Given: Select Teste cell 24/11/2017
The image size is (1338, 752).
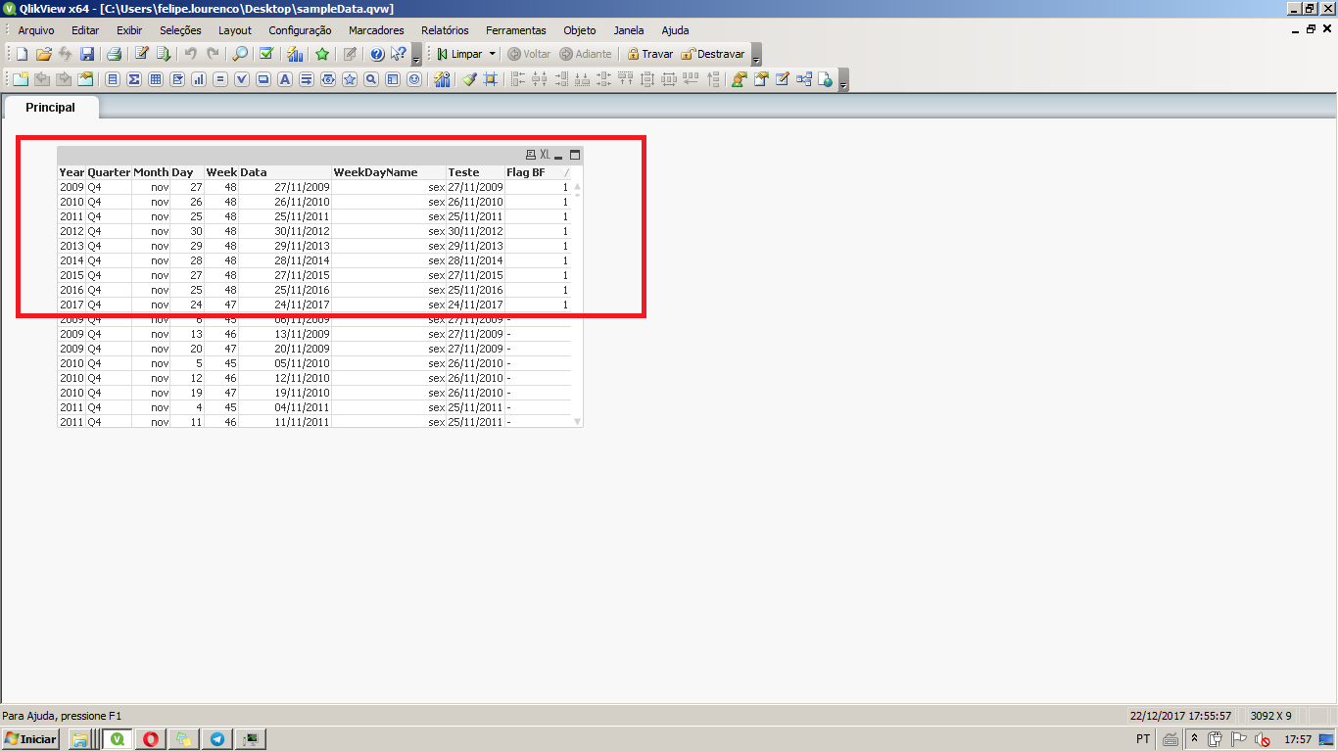Looking at the screenshot, I should pyautogui.click(x=476, y=305).
